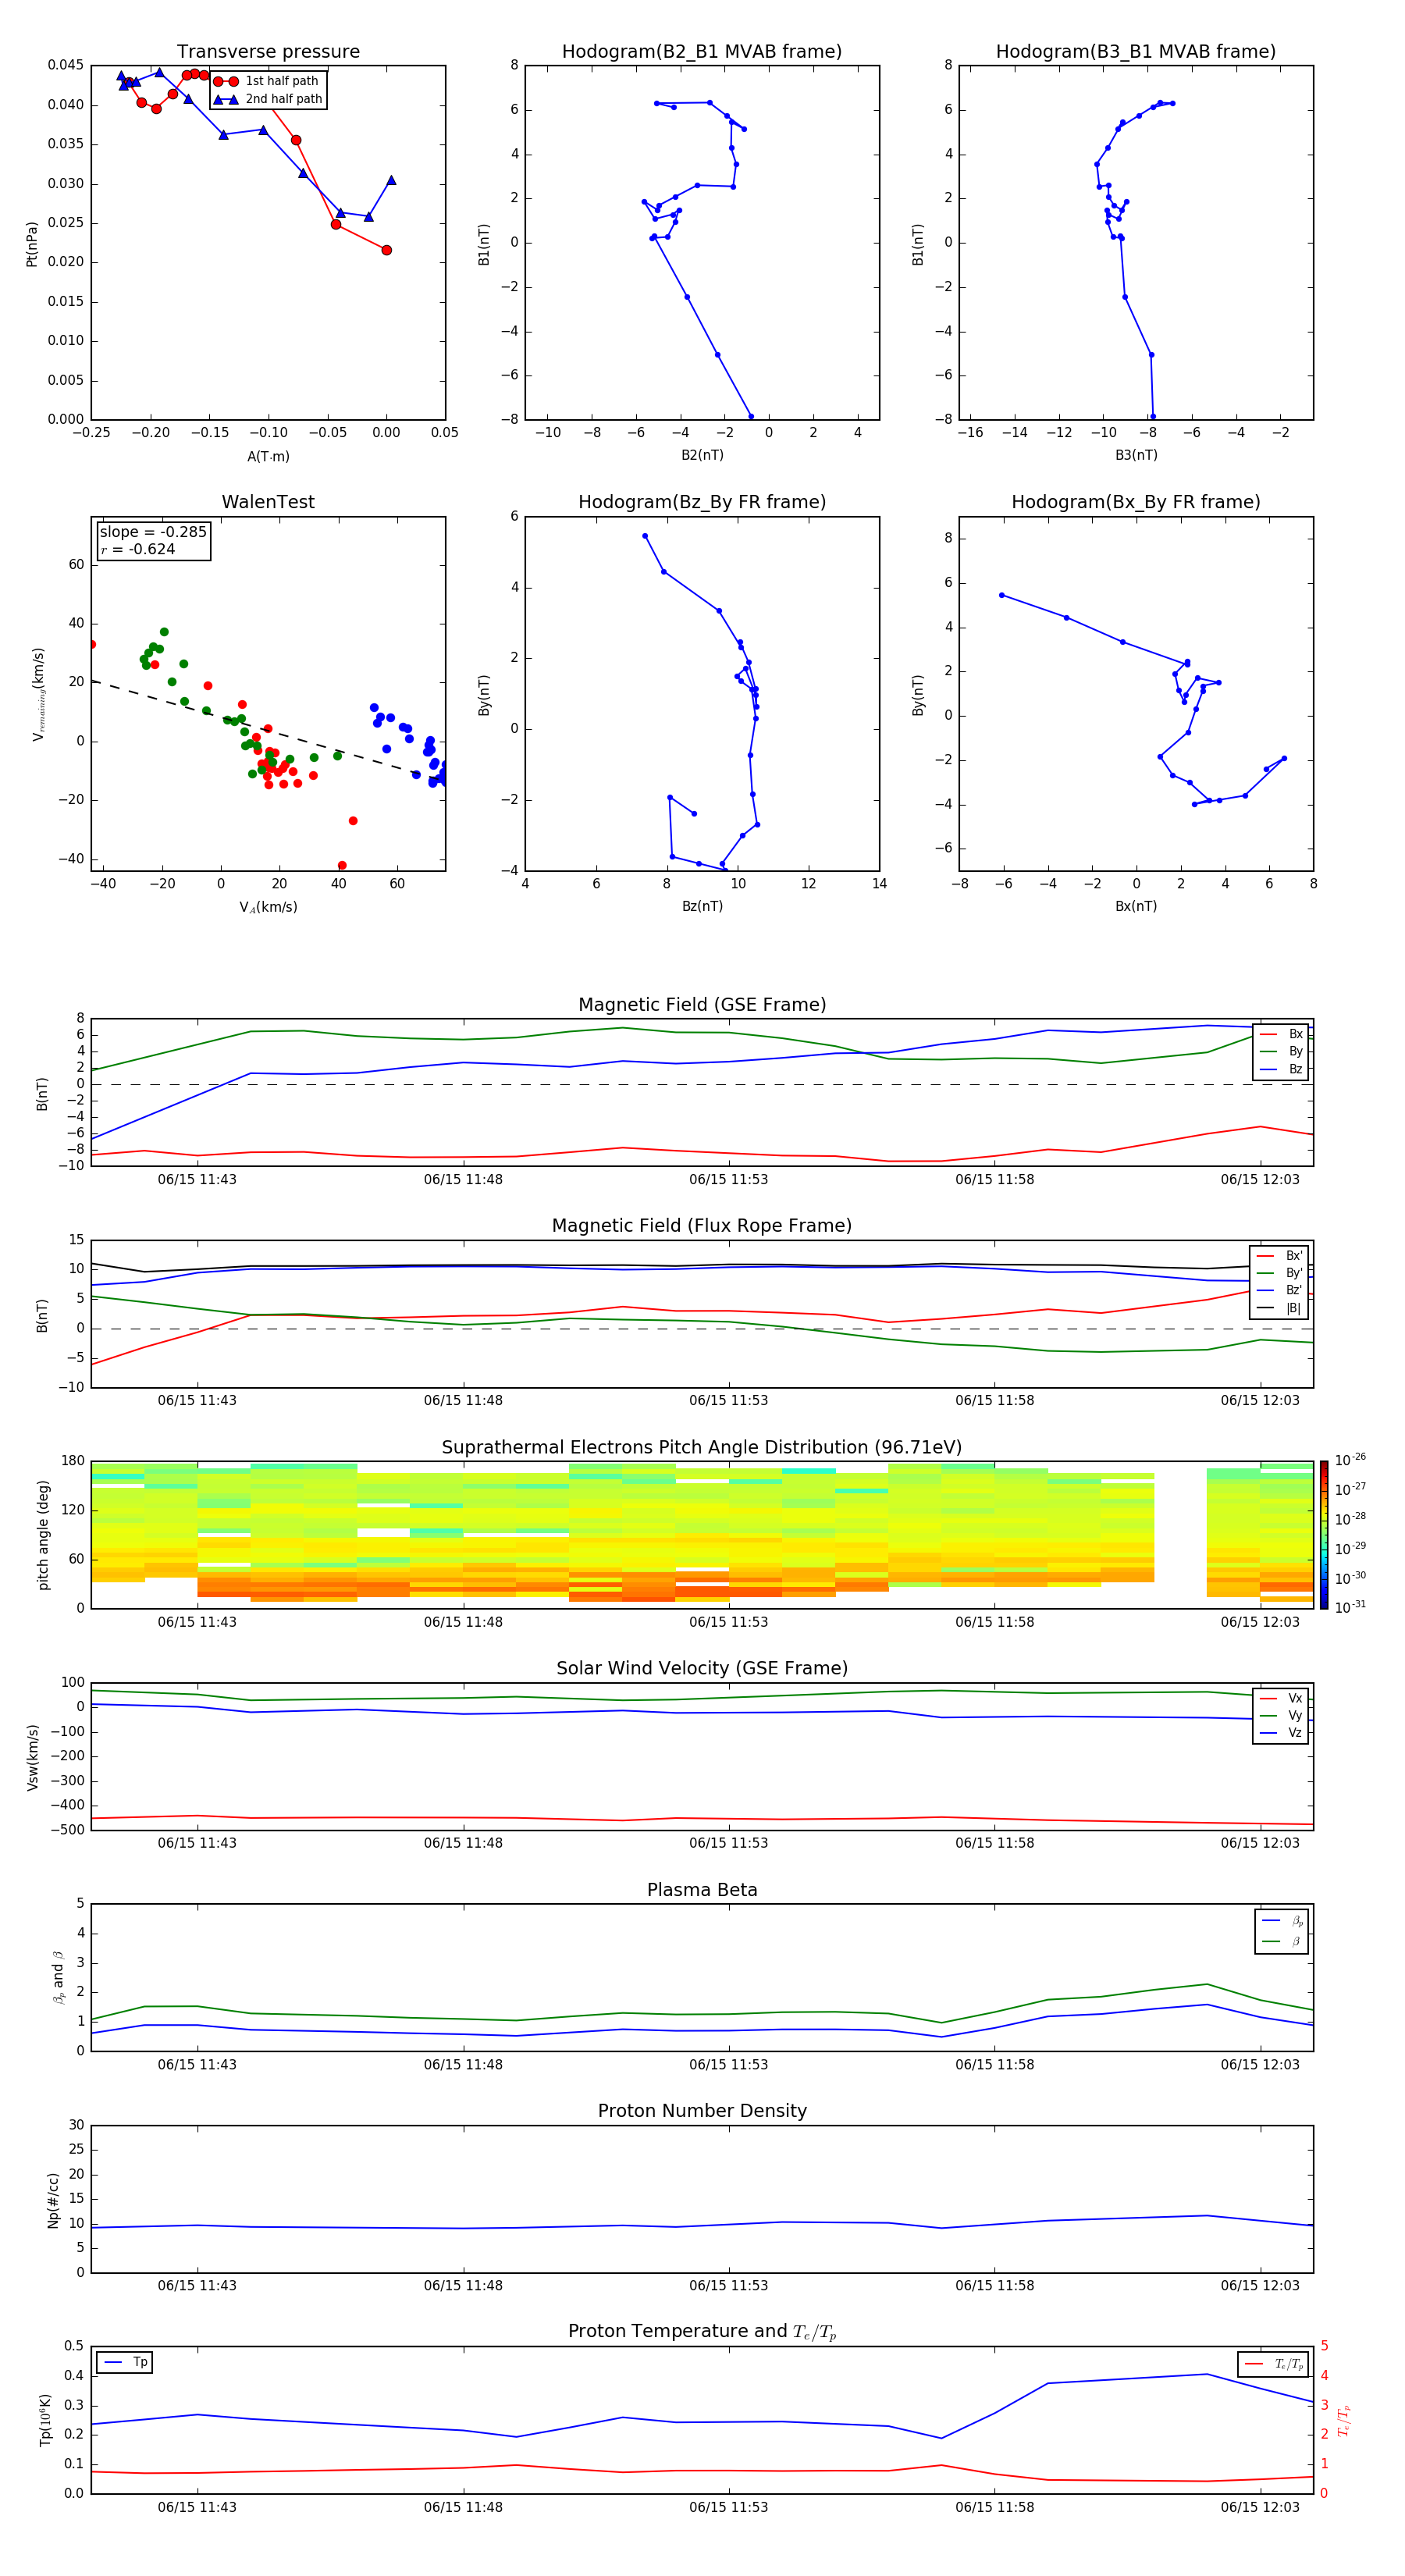Click the 'A(T·m)' x-axis label
The width and height of the screenshot is (1405, 2576).
click(x=268, y=457)
